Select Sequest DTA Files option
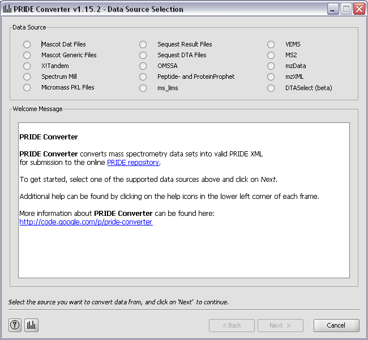The image size is (368, 340). point(143,55)
